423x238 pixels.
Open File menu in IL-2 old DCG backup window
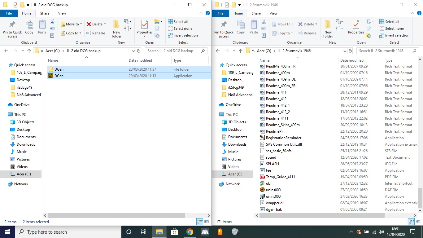tap(9, 13)
